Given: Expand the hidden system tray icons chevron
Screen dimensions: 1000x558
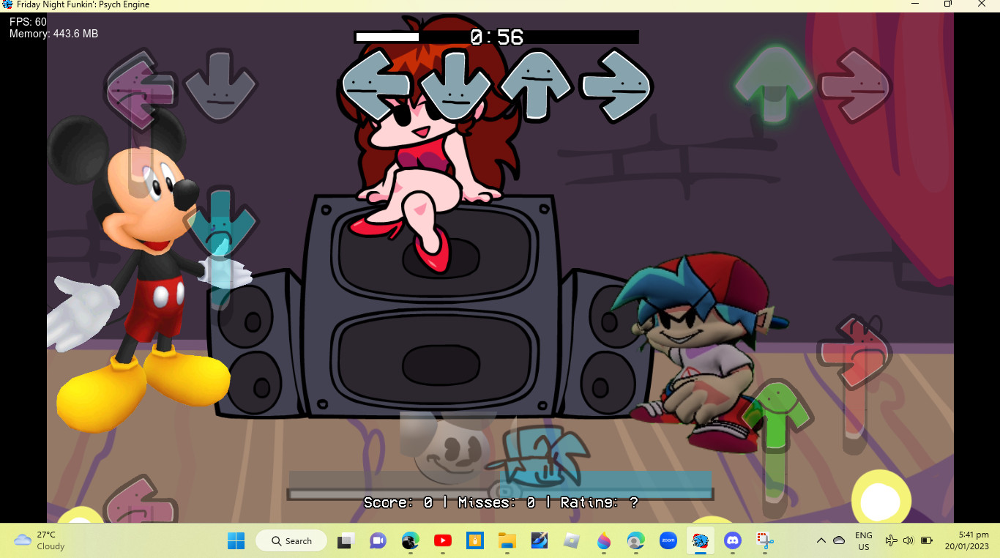Looking at the screenshot, I should tap(821, 541).
